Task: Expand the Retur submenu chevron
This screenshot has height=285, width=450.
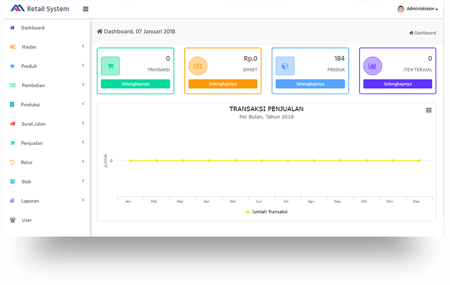Action: 83,161
